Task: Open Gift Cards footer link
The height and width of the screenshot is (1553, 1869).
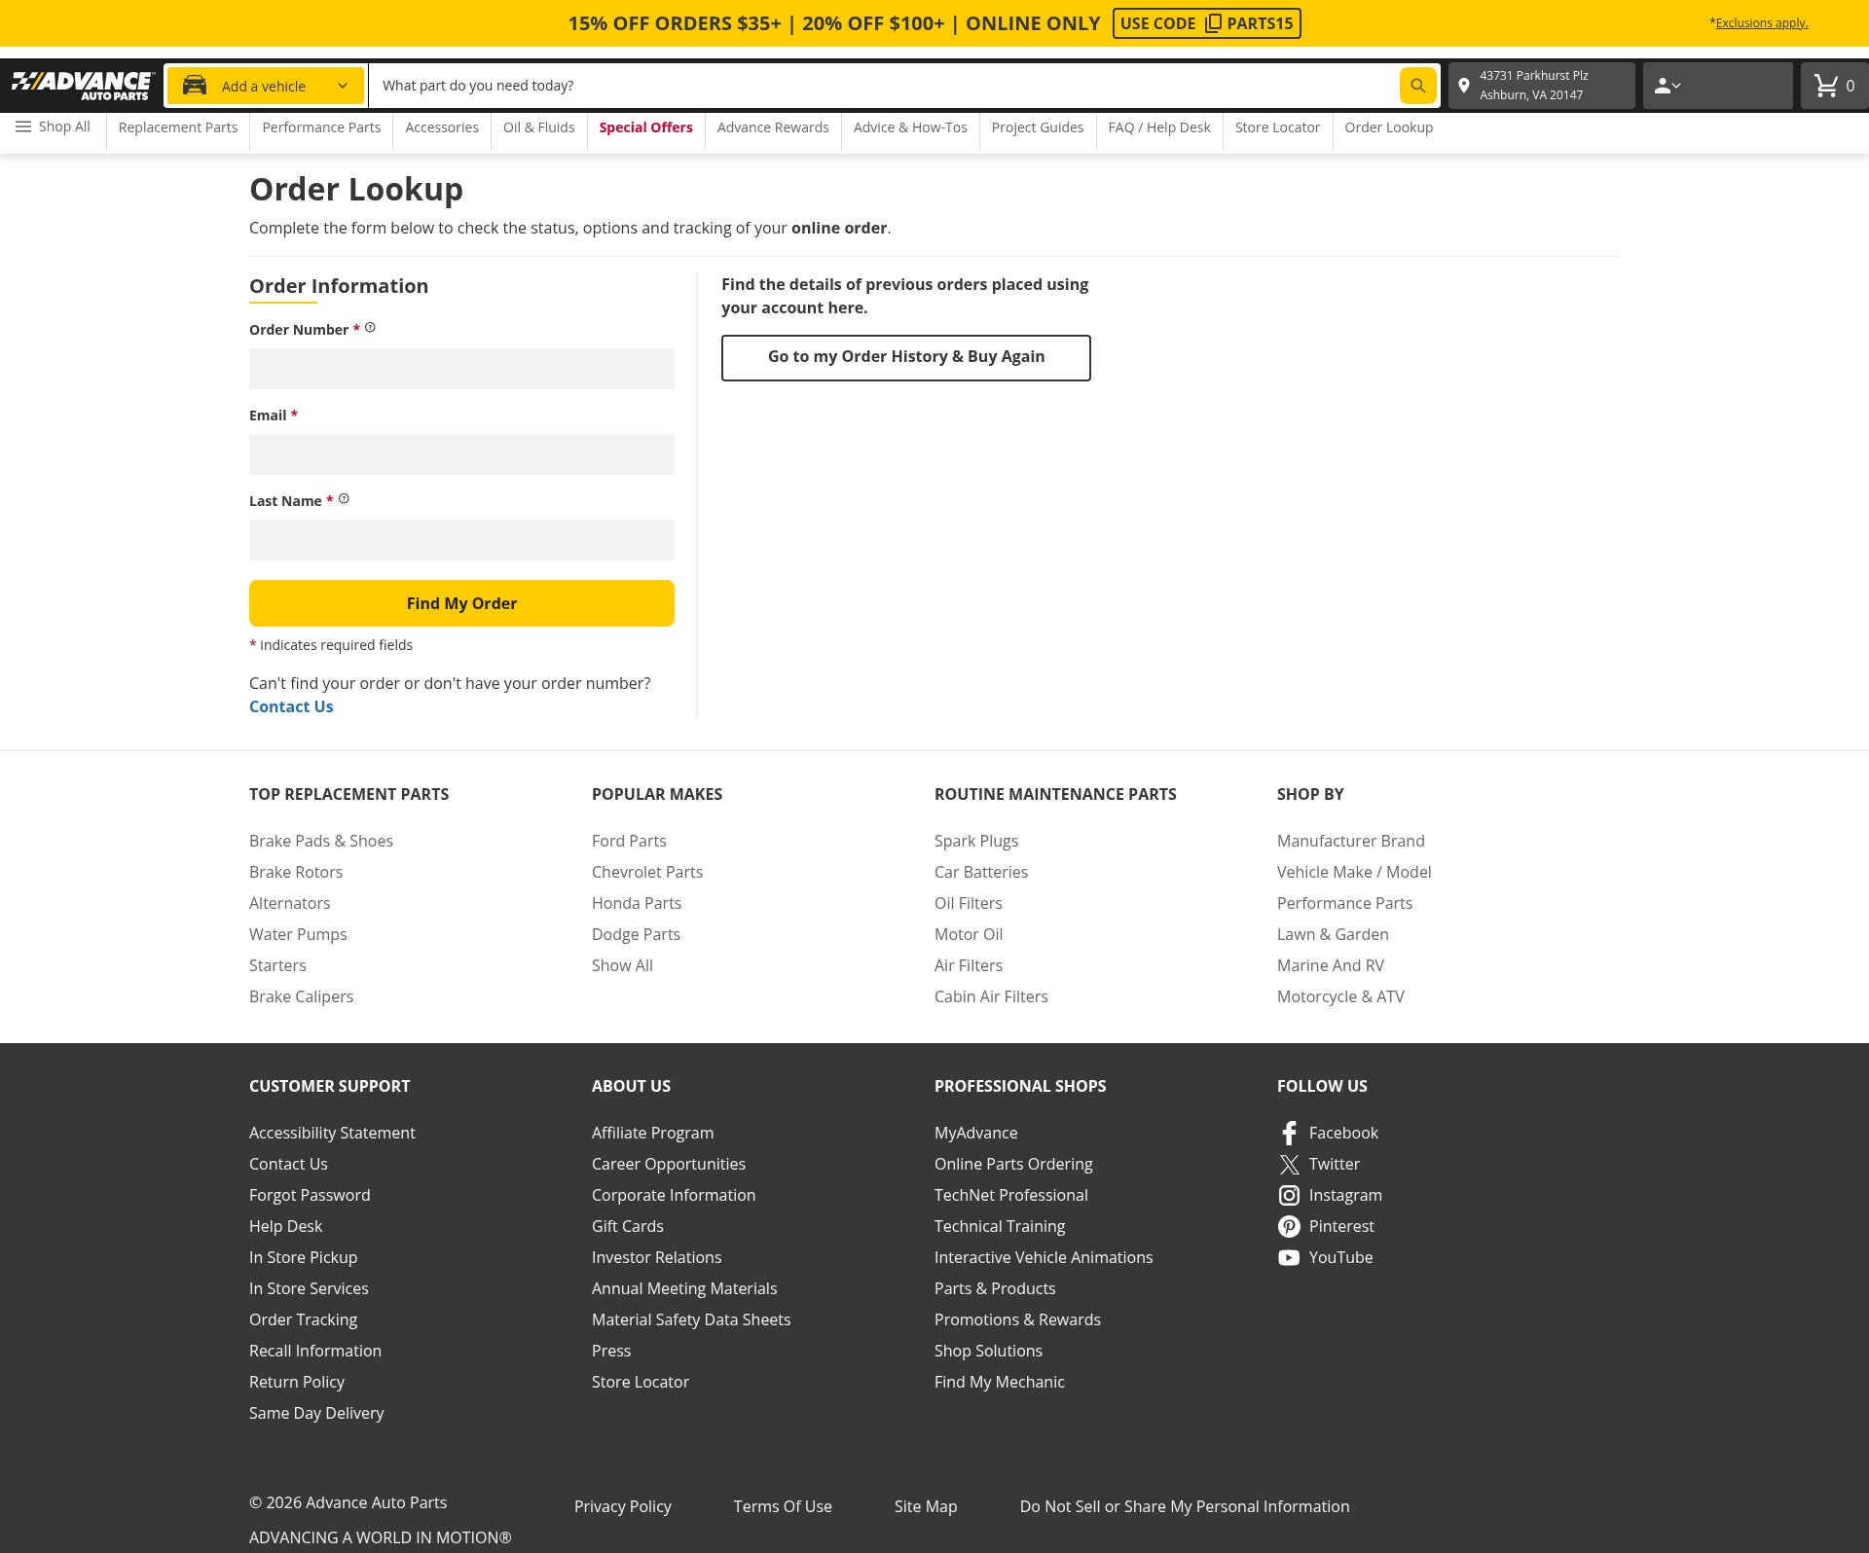Action: [x=627, y=1226]
